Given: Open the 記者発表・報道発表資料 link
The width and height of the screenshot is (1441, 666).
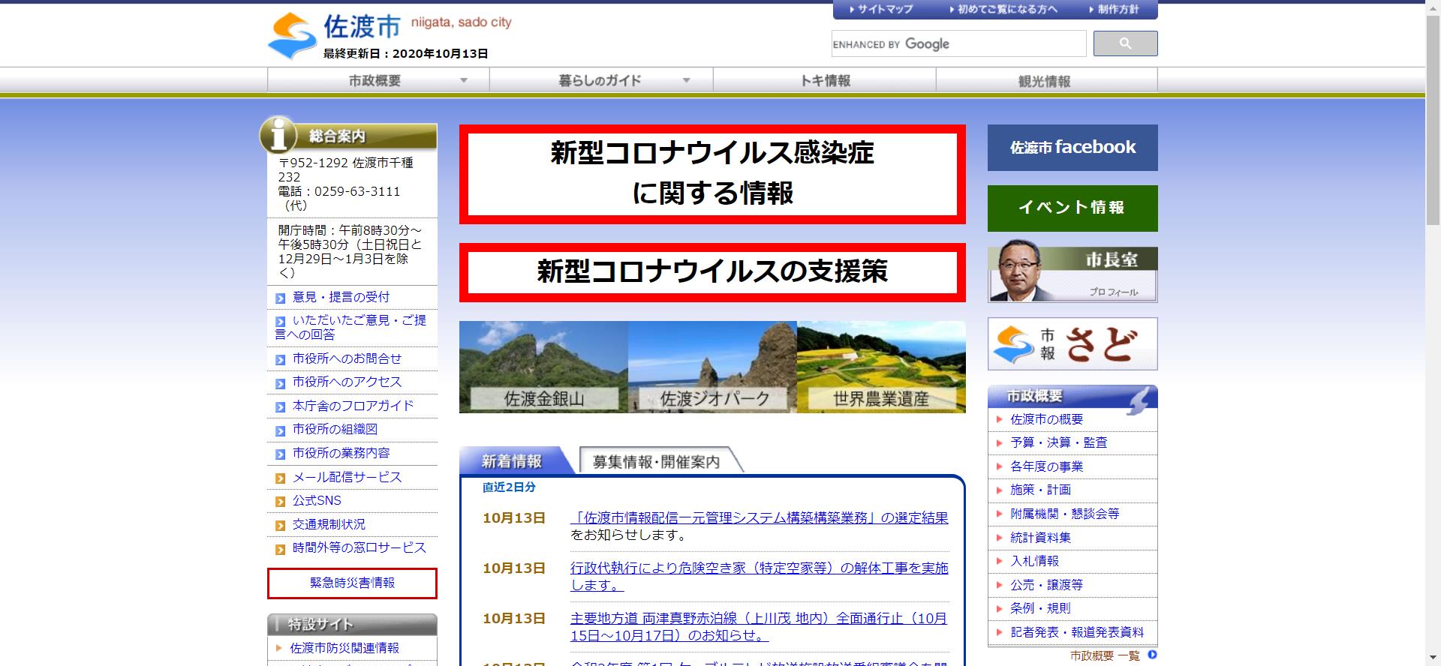Looking at the screenshot, I should click(x=1077, y=632).
